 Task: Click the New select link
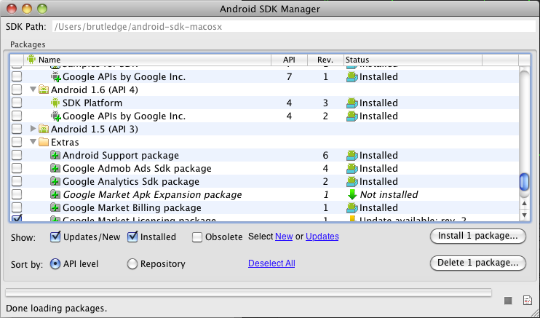pos(284,236)
